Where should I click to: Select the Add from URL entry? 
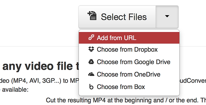coord(129,38)
